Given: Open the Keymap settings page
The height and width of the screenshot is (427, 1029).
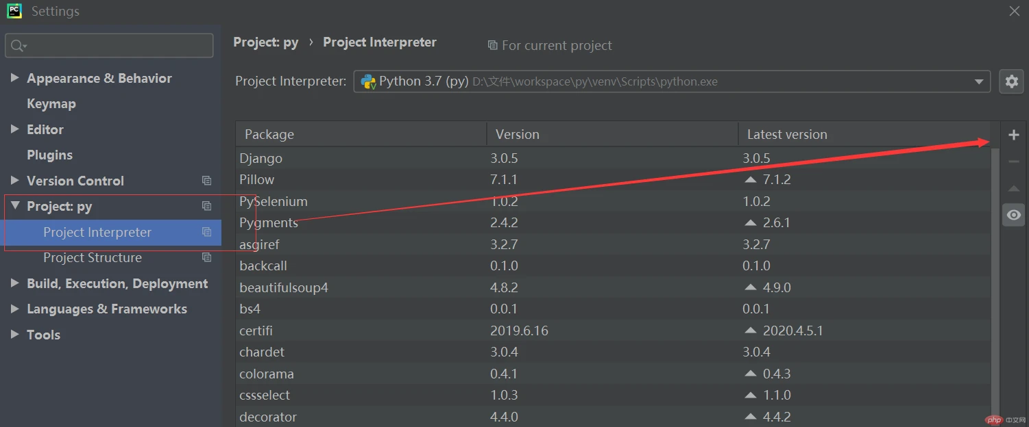Looking at the screenshot, I should (x=51, y=104).
